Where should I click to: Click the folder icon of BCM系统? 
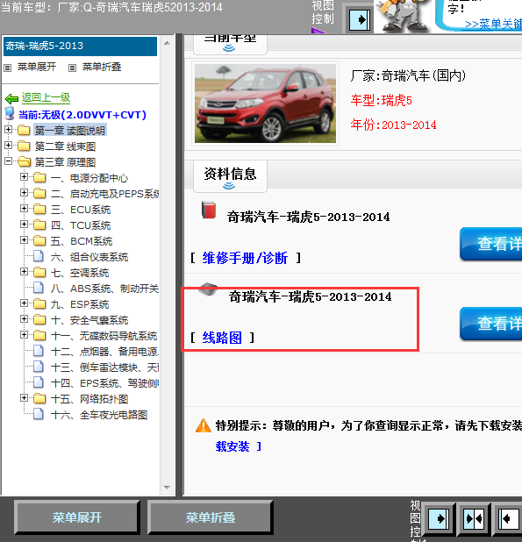pos(39,240)
